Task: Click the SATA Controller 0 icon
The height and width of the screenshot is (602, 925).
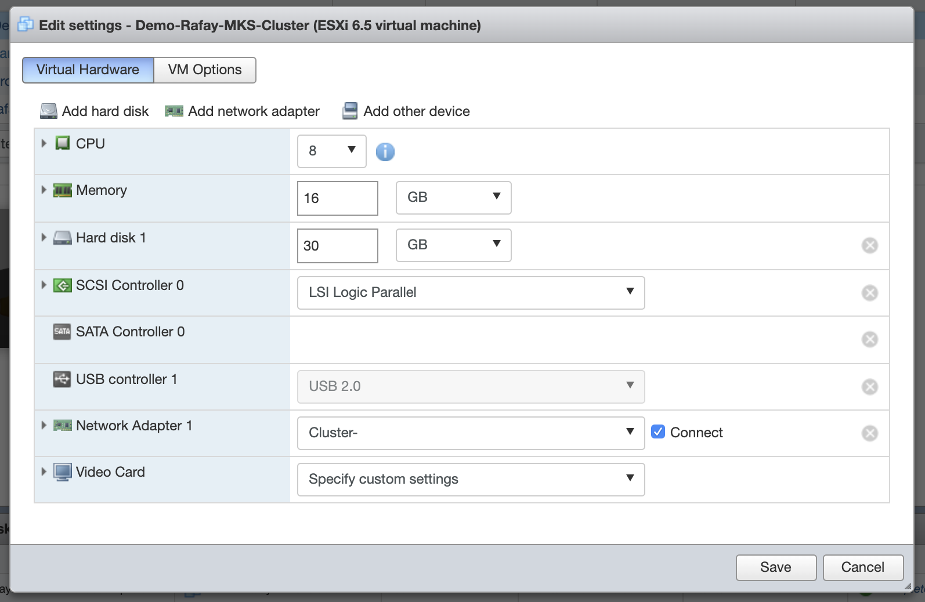Action: pyautogui.click(x=62, y=332)
